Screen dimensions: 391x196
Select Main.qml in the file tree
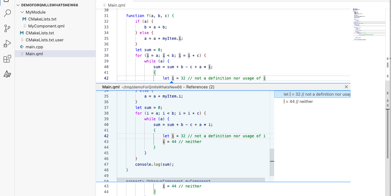point(34,54)
